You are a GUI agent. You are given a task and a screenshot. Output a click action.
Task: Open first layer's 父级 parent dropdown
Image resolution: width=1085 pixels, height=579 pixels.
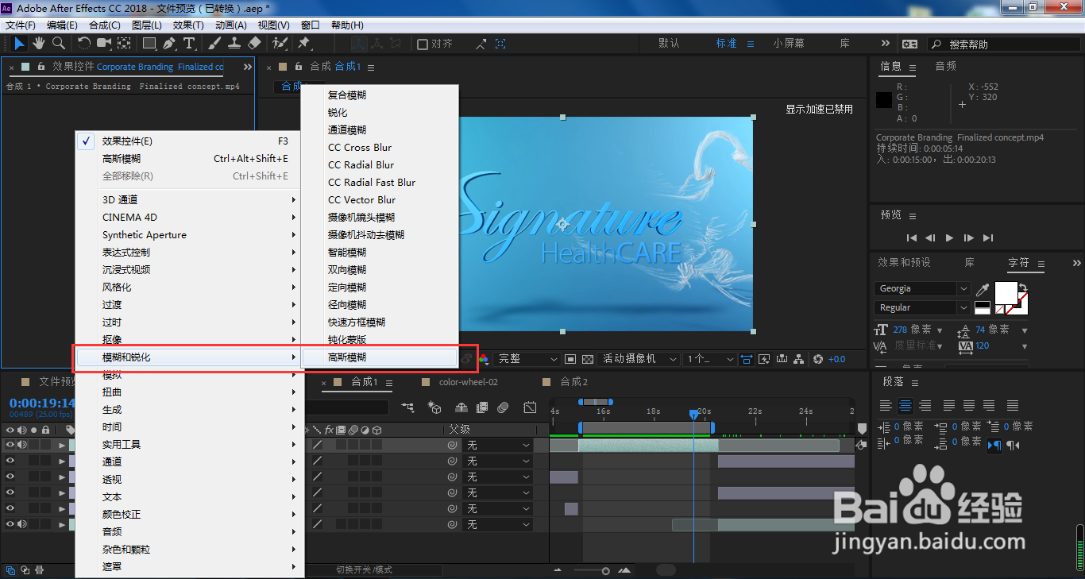pyautogui.click(x=497, y=446)
